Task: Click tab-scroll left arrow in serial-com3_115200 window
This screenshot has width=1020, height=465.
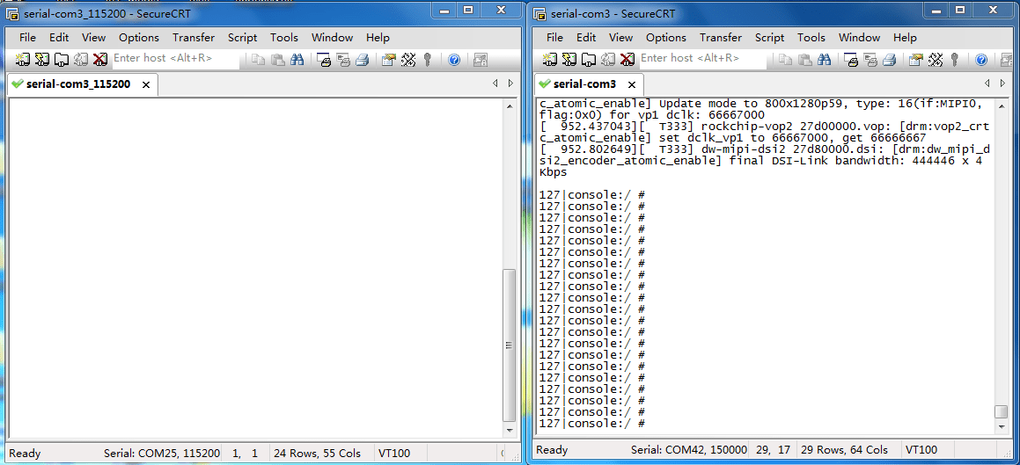Action: pyautogui.click(x=495, y=84)
